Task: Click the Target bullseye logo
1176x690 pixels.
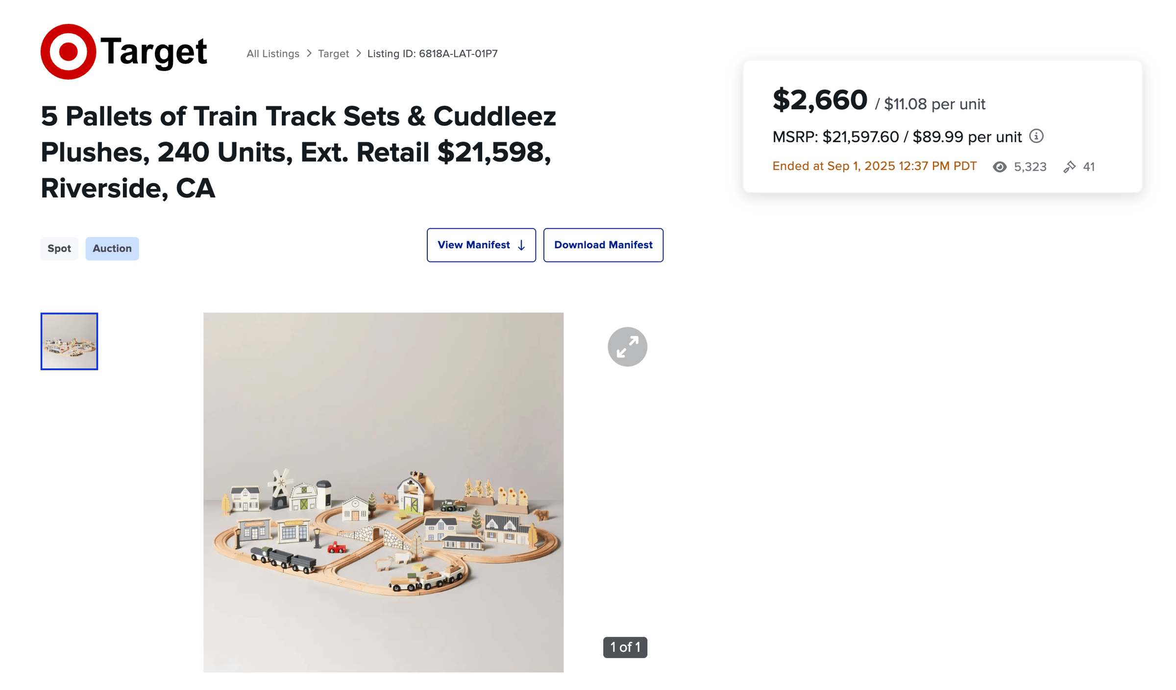Action: point(68,51)
